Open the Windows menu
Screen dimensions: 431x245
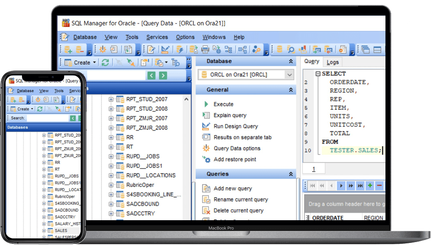click(214, 37)
